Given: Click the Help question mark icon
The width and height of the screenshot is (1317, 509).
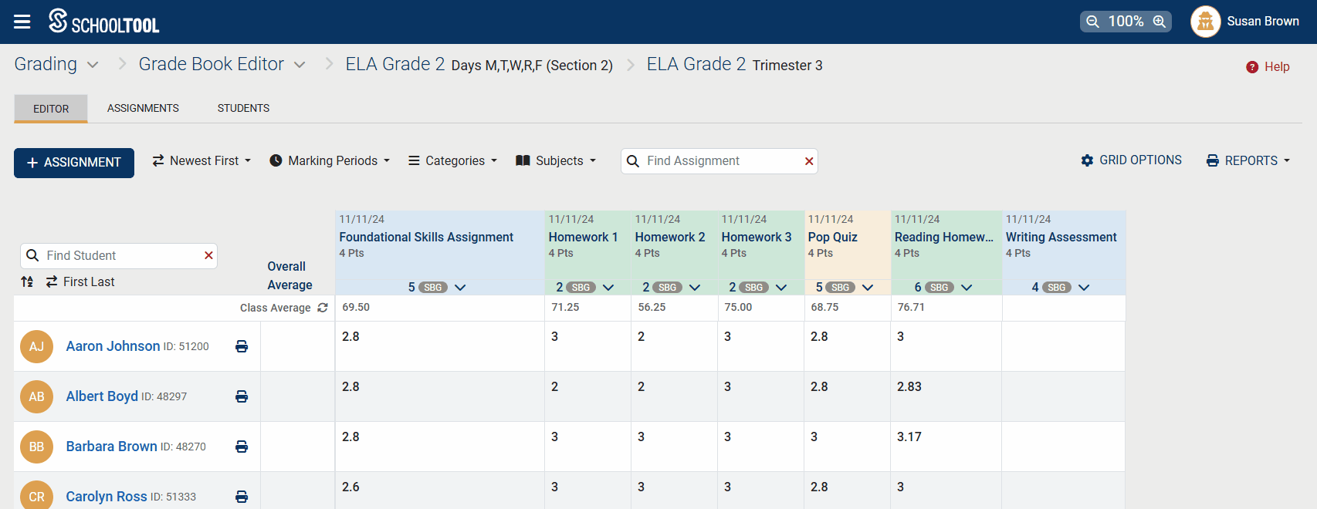Looking at the screenshot, I should click(1252, 67).
